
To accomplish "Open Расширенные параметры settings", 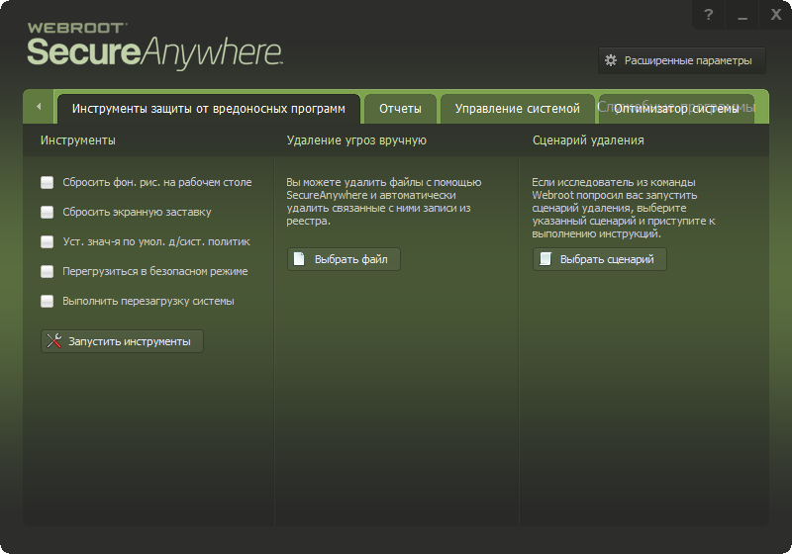I will tap(682, 60).
